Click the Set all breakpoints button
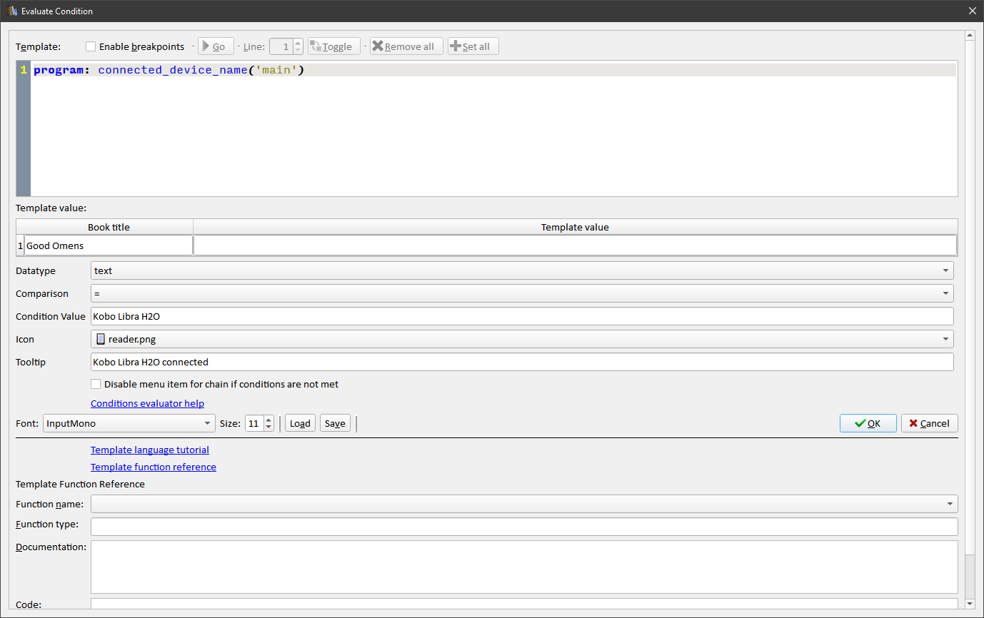Image resolution: width=984 pixels, height=618 pixels. click(x=473, y=46)
